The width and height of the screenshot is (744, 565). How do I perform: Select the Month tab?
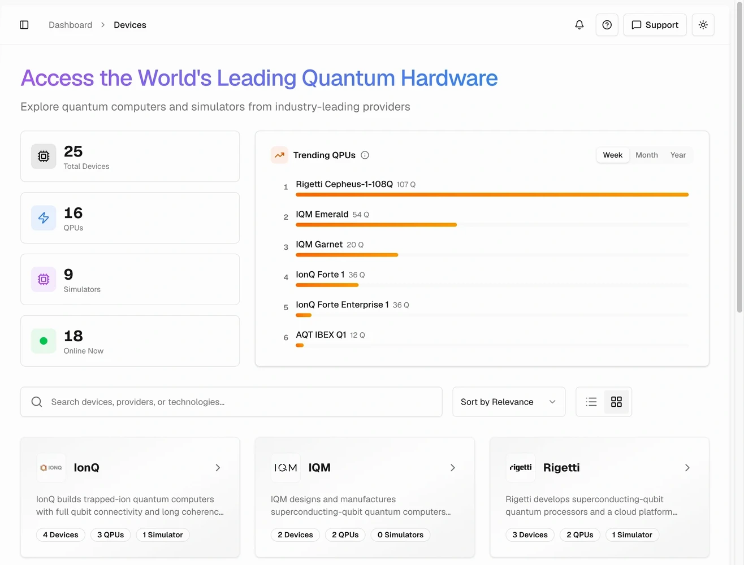click(647, 155)
